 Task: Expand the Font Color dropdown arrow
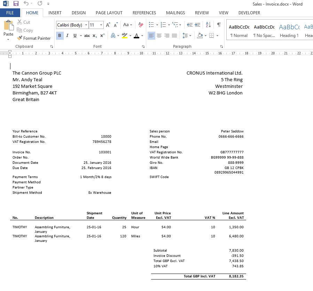[x=142, y=35]
